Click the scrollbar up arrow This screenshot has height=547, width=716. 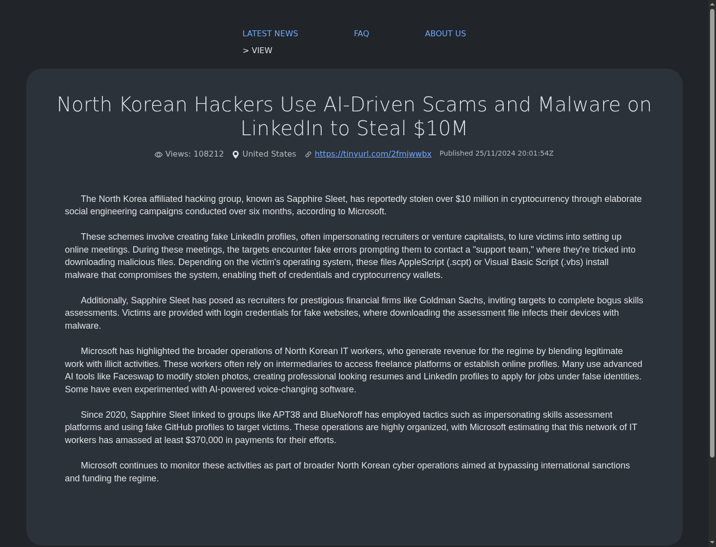click(712, 4)
